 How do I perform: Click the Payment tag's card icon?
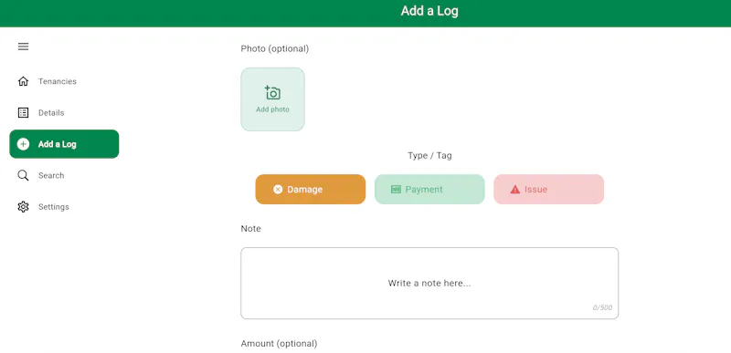point(396,190)
